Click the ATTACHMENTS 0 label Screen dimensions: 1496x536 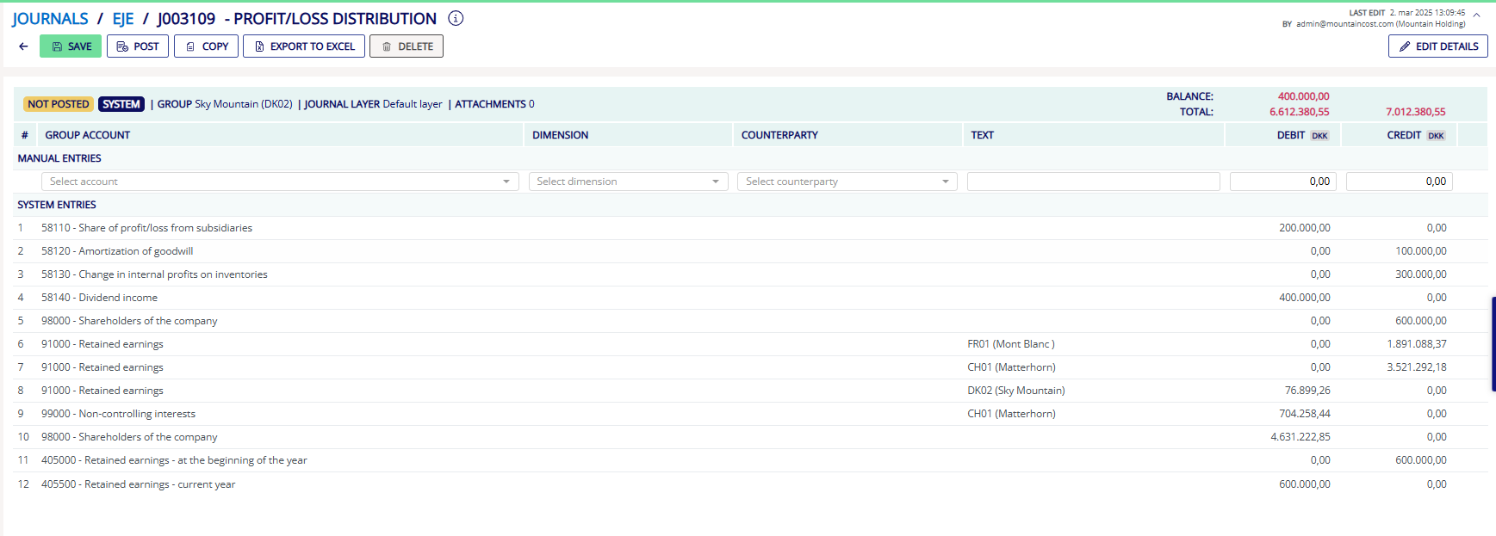click(x=494, y=104)
